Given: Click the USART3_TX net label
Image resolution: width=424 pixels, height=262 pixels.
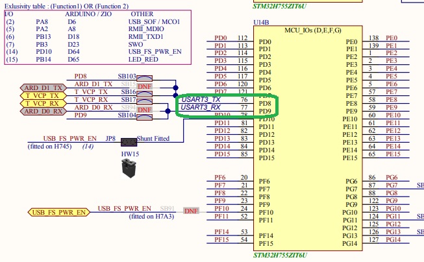Looking at the screenshot, I should [x=201, y=99].
